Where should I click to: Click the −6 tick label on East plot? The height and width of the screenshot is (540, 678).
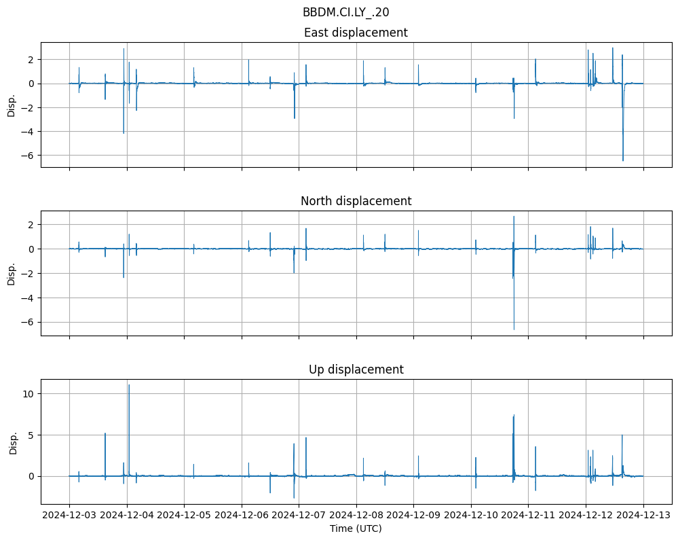click(x=28, y=156)
